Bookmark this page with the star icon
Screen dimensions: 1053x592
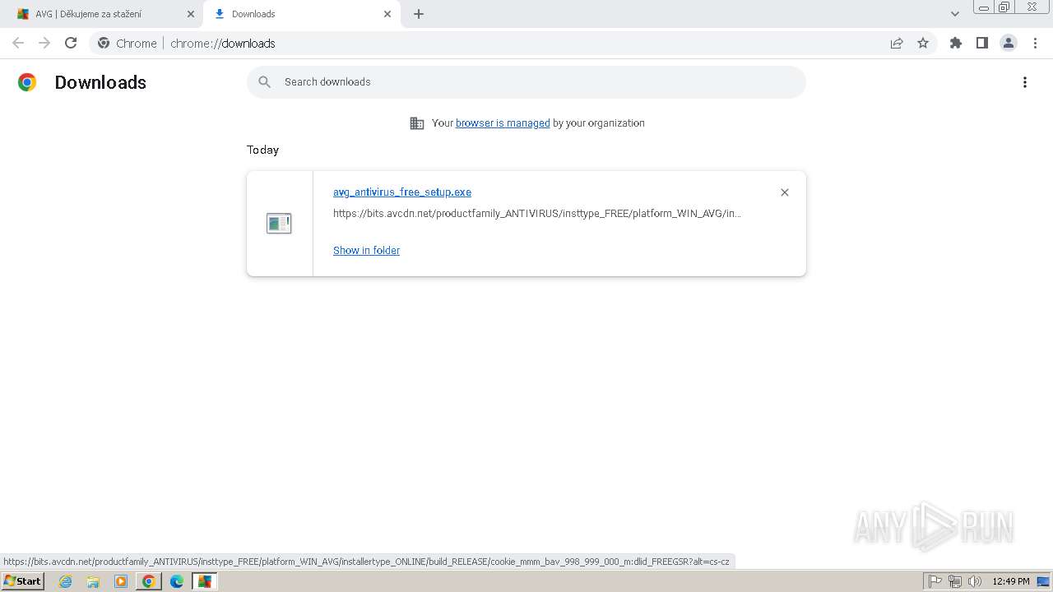(x=923, y=43)
